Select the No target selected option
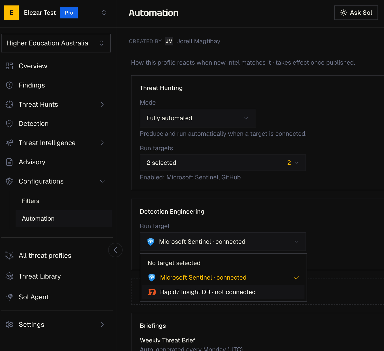The height and width of the screenshot is (351, 384). 223,263
